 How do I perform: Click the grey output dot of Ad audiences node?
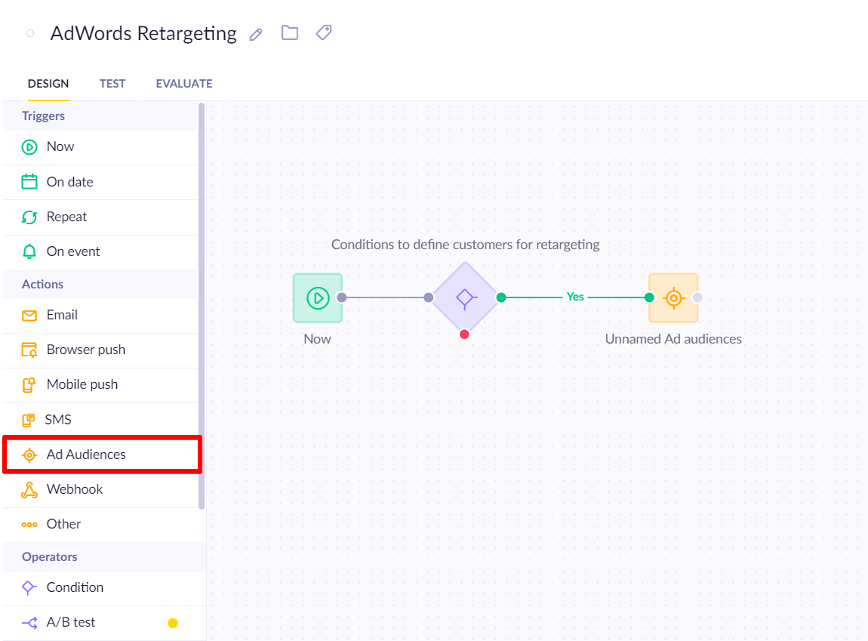click(x=697, y=297)
